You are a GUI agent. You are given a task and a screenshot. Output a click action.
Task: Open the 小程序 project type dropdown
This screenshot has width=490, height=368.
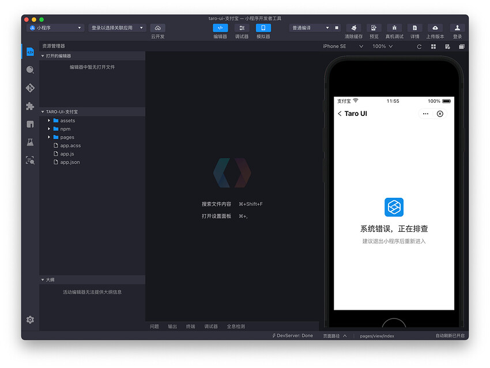(55, 28)
